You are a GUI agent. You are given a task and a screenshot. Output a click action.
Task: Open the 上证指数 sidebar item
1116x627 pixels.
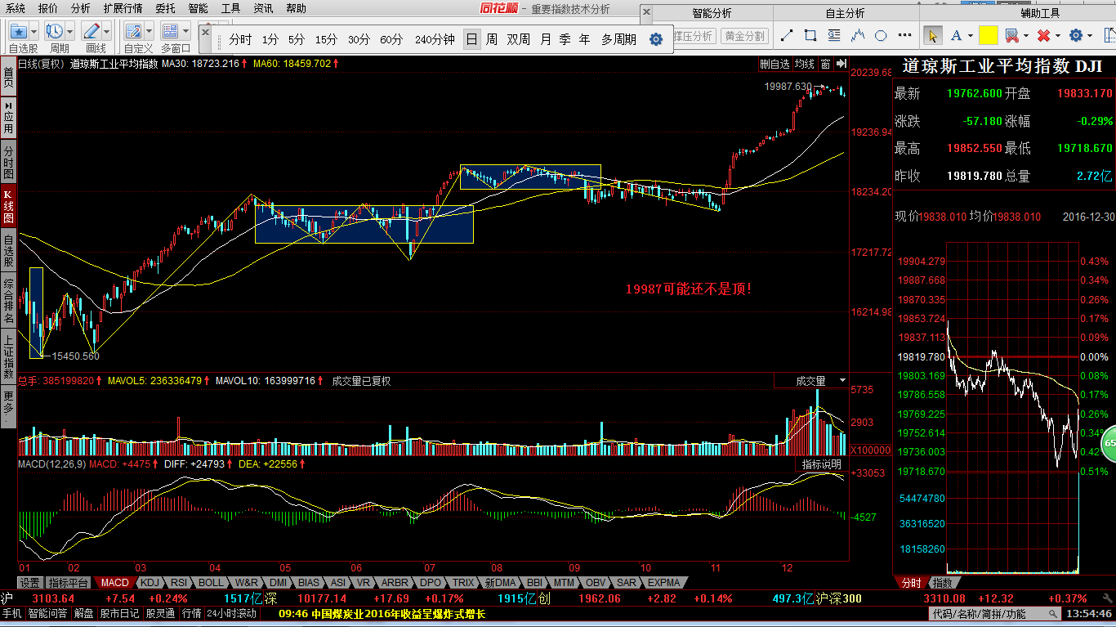(8, 356)
